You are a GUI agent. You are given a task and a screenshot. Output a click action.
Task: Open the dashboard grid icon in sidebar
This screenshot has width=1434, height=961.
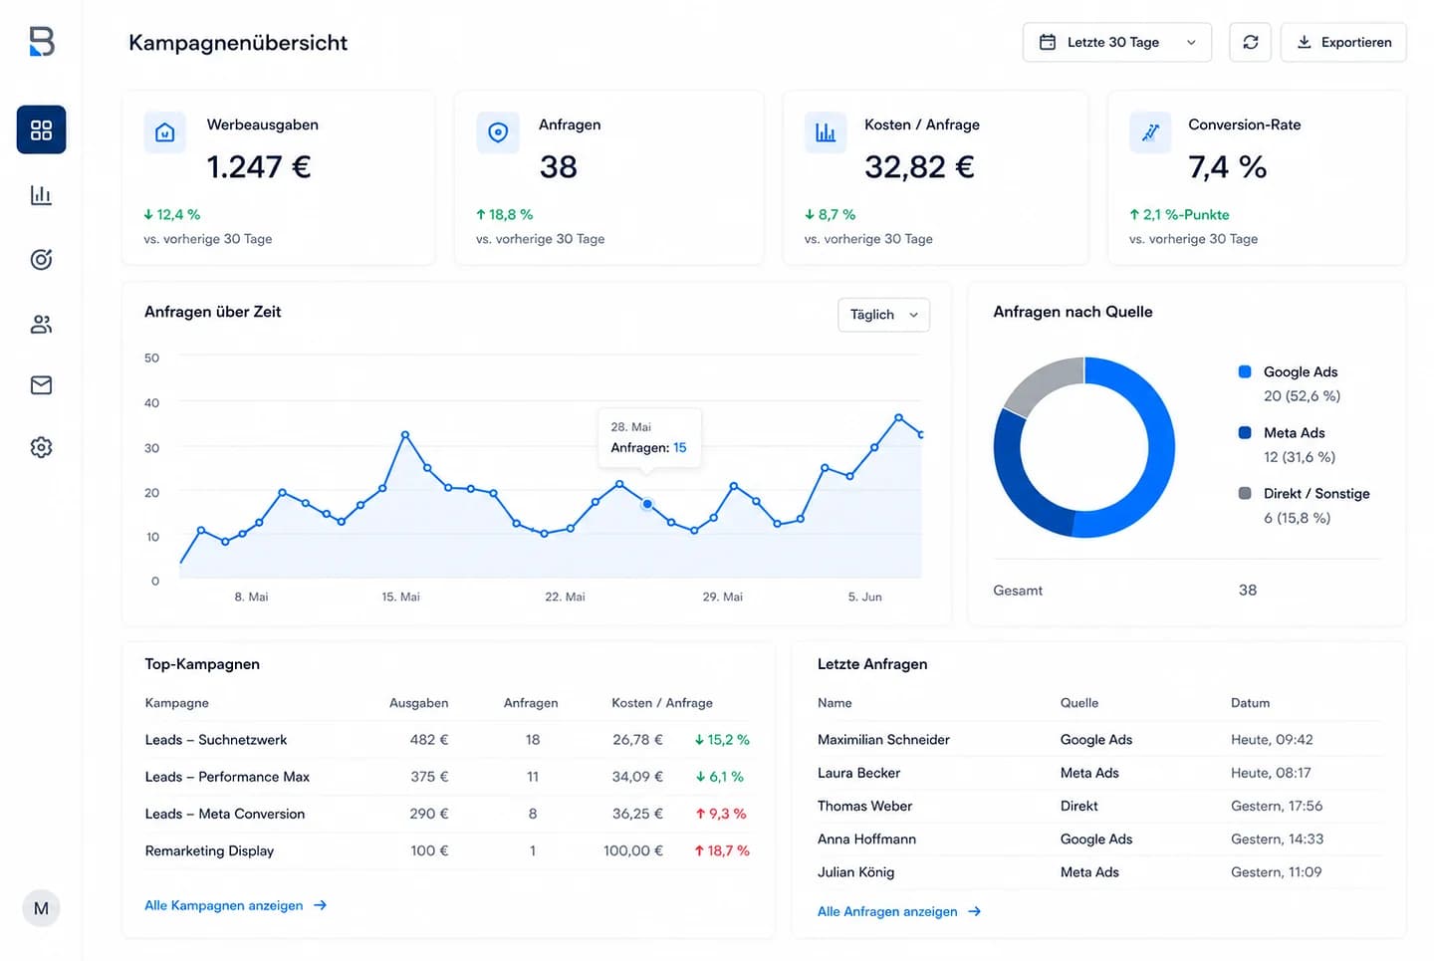click(x=41, y=129)
